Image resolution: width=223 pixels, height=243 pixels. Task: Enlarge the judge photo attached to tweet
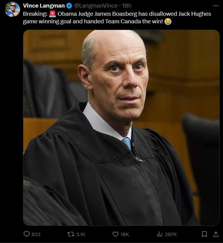[x=121, y=127]
